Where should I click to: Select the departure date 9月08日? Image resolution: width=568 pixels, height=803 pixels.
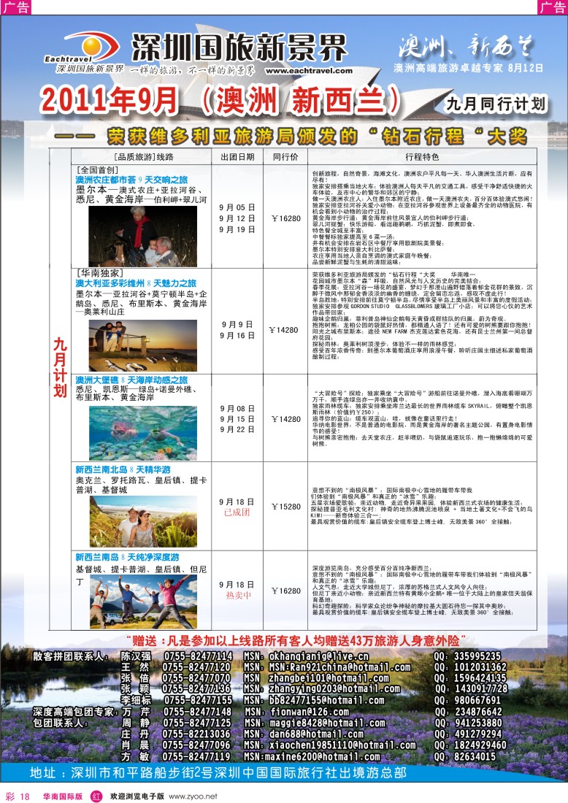(x=237, y=409)
